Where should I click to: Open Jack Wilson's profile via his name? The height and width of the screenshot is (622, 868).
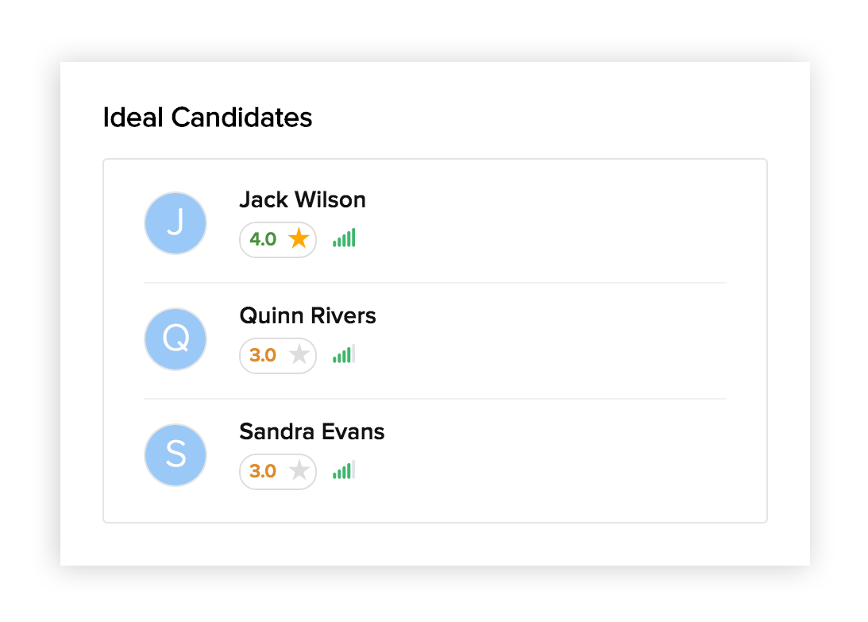click(x=303, y=199)
